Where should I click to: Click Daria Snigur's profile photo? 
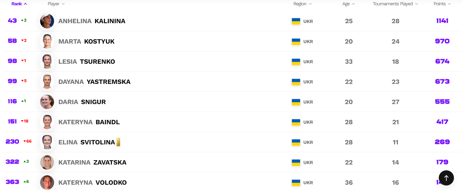[x=47, y=102]
